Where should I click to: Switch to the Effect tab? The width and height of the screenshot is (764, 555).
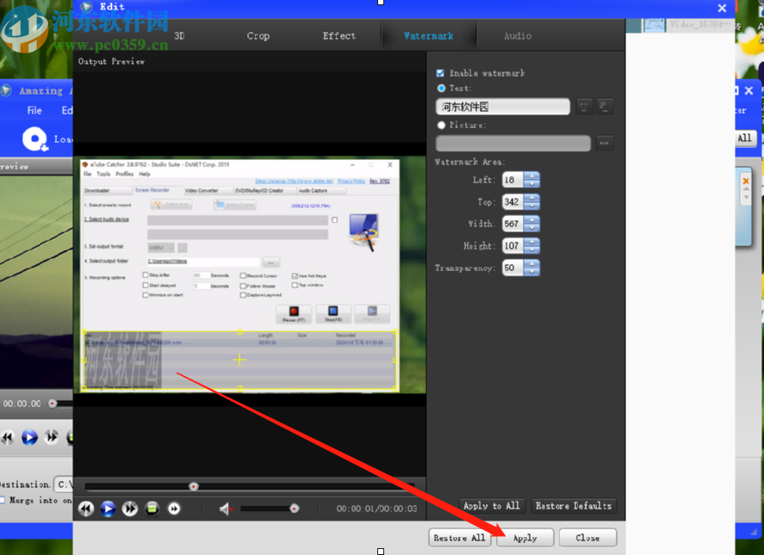(339, 36)
